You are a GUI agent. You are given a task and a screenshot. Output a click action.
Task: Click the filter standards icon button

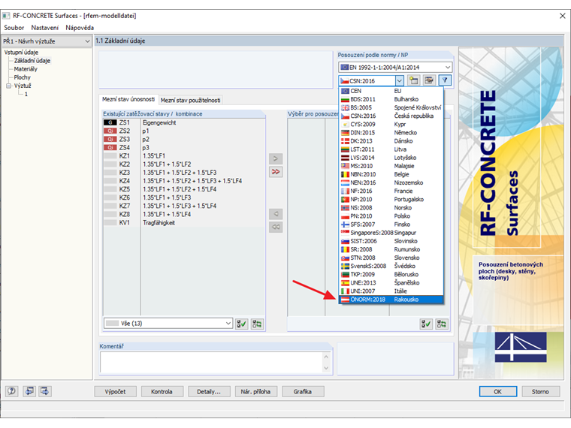445,80
